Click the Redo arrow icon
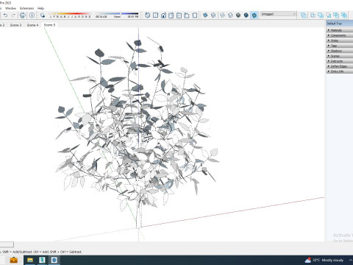353x265 pixels. pos(13,15)
